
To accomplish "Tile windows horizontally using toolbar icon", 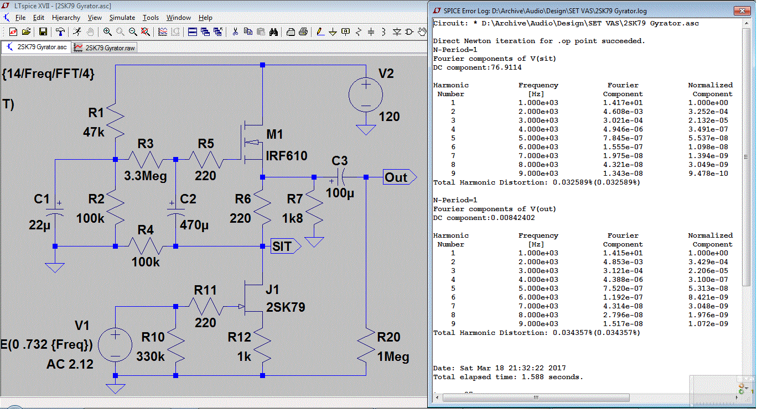I will pyautogui.click(x=192, y=32).
